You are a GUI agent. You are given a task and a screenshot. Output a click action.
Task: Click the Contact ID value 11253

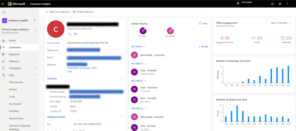73,111
